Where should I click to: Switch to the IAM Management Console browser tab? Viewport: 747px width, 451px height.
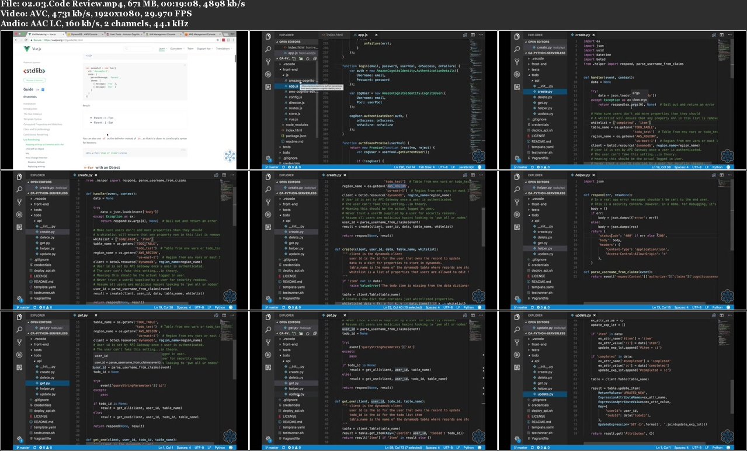[162, 34]
